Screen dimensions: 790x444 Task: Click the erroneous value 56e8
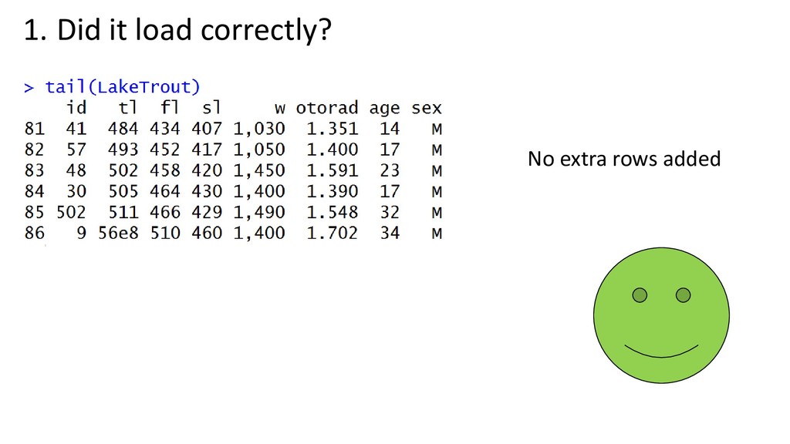click(x=118, y=233)
